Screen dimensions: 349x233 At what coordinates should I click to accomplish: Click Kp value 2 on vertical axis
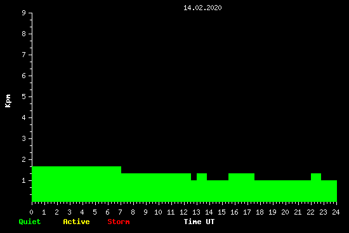(x=24, y=159)
